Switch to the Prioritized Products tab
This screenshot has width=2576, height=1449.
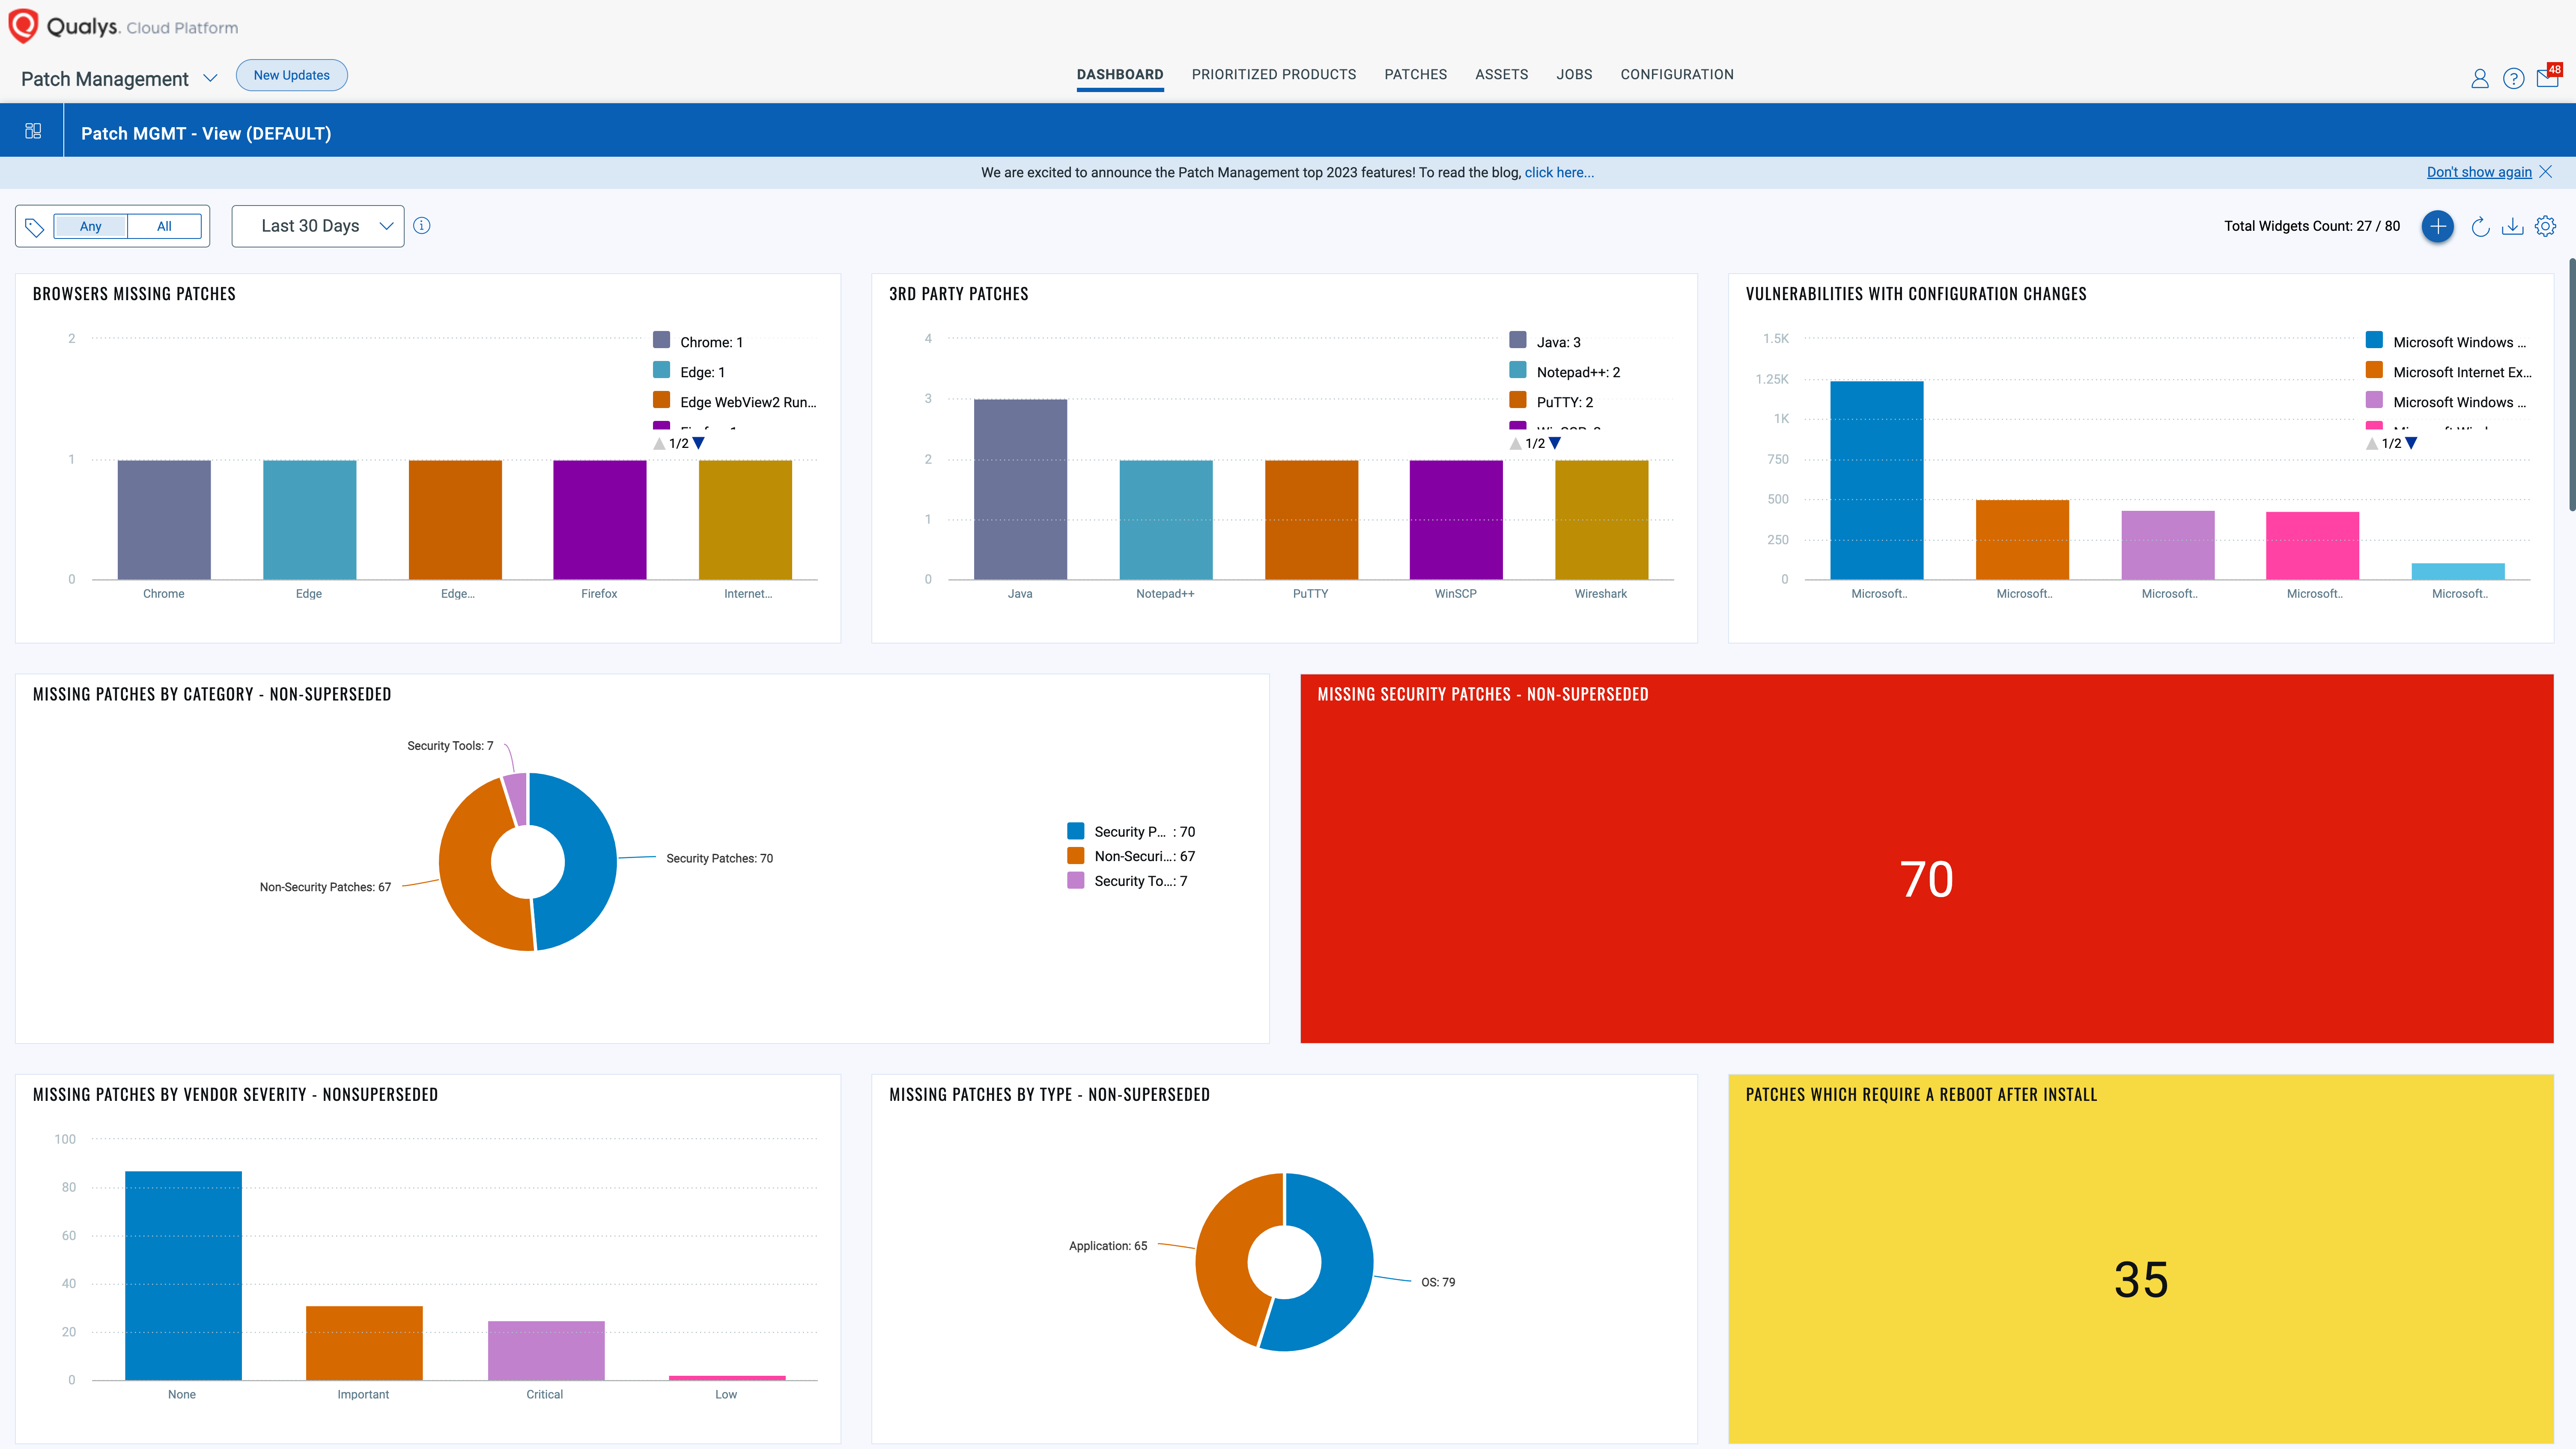(1273, 74)
